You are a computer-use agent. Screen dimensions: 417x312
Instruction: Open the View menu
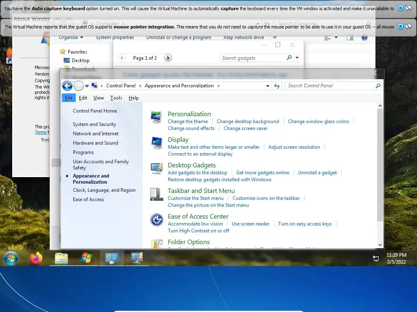(99, 98)
